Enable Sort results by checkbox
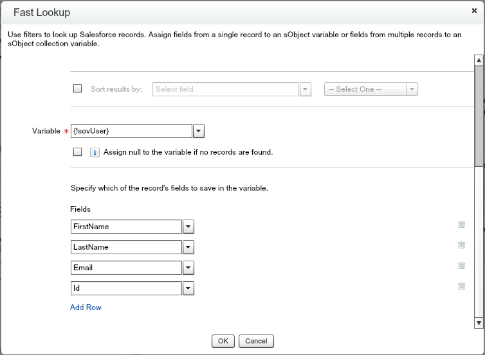The image size is (485, 355). (x=78, y=89)
